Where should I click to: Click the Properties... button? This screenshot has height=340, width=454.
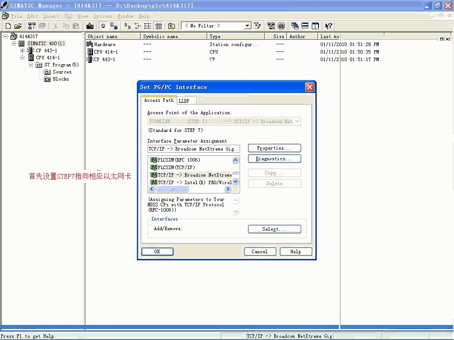click(274, 148)
